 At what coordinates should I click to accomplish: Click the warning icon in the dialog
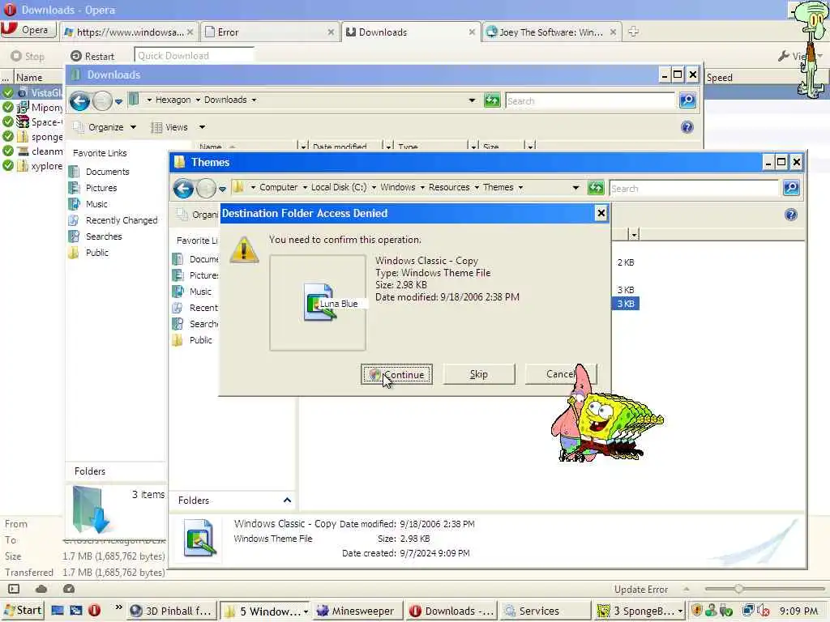point(244,249)
